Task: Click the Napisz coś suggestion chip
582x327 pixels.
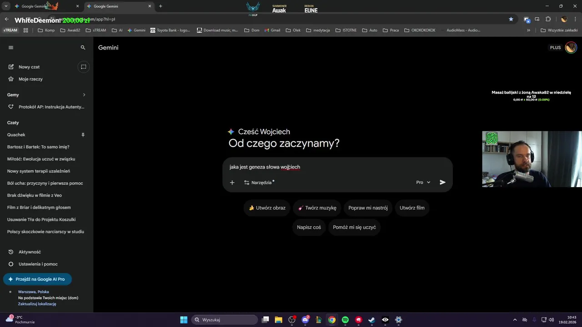Action: (x=309, y=227)
